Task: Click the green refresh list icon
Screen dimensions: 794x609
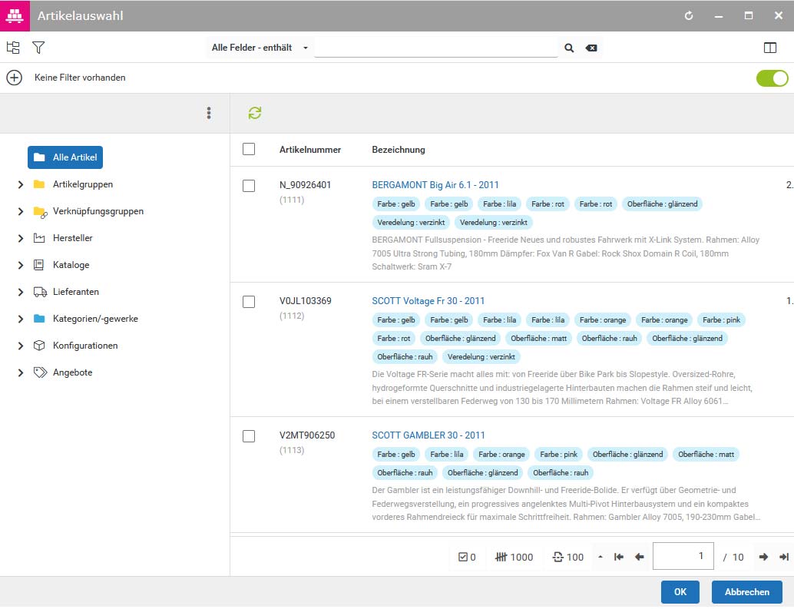Action: [255, 113]
